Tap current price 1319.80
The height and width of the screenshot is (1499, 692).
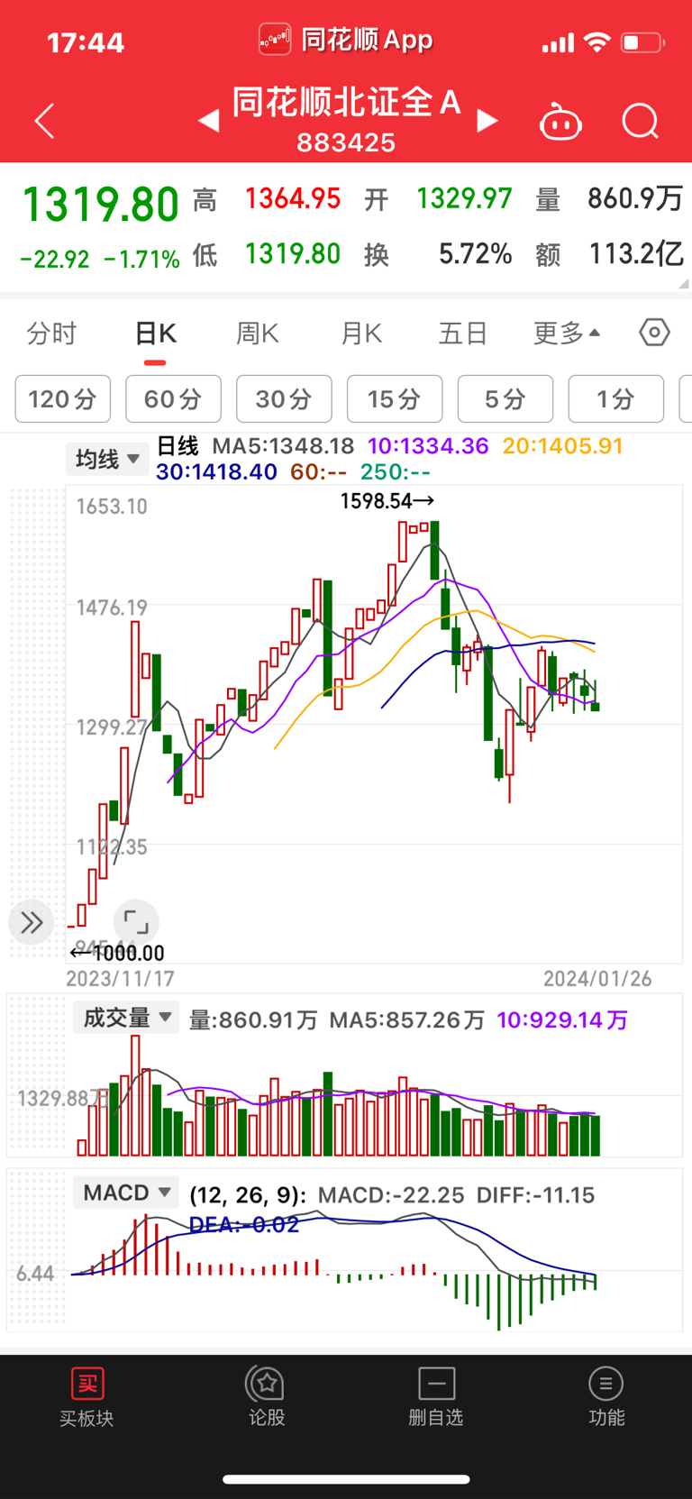100,205
